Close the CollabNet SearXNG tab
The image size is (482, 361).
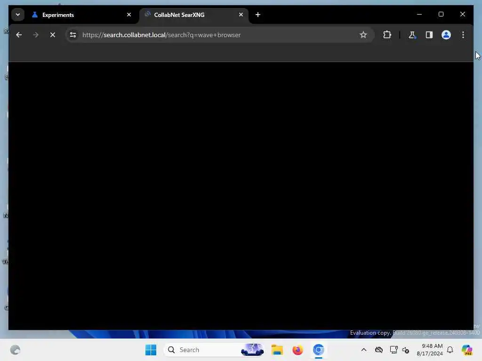pyautogui.click(x=241, y=15)
